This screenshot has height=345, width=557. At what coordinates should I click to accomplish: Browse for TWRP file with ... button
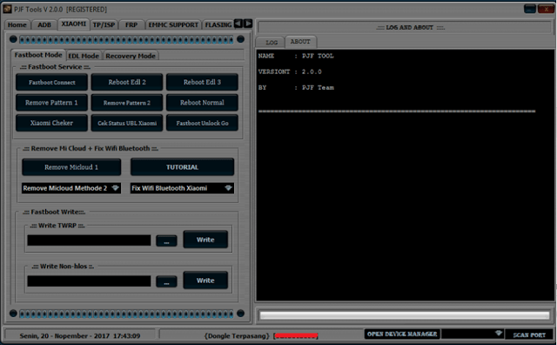point(166,240)
